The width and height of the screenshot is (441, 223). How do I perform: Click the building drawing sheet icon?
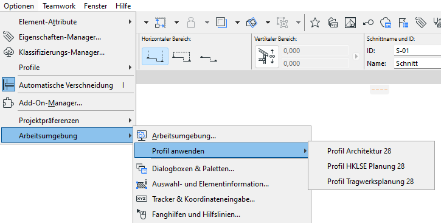click(350, 23)
